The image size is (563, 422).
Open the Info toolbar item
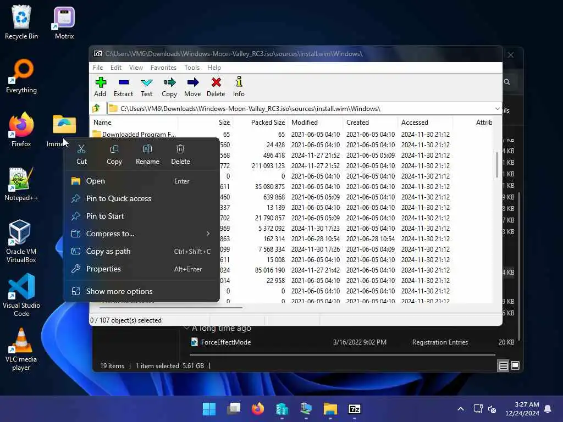pos(239,87)
